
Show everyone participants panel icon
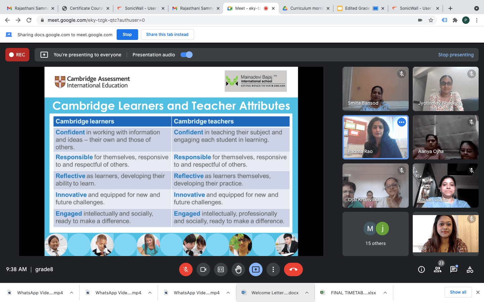coord(438,269)
